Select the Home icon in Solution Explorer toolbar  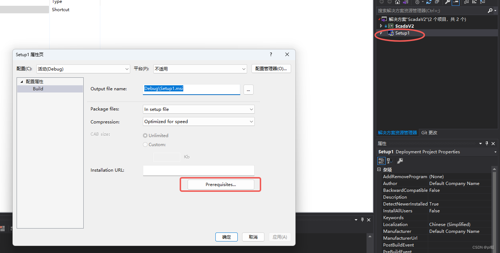[398, 2]
